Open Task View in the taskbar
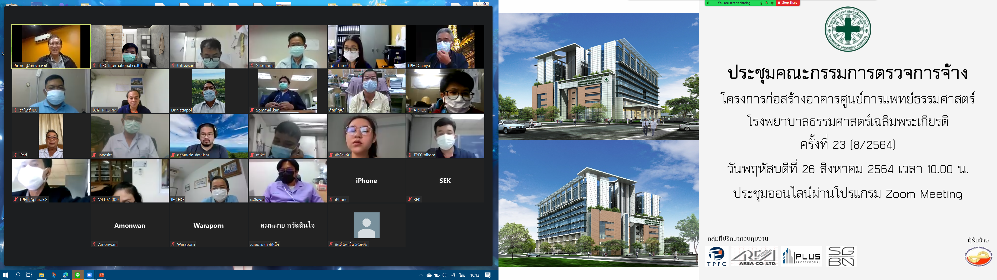The width and height of the screenshot is (997, 280). [29, 275]
